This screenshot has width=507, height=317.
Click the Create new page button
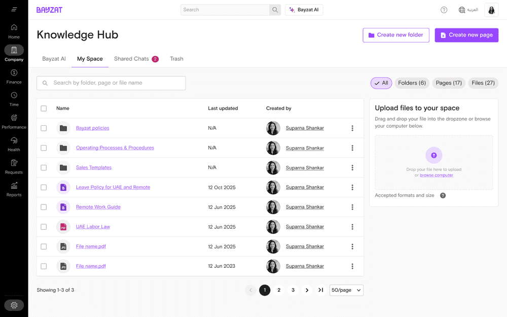(466, 35)
